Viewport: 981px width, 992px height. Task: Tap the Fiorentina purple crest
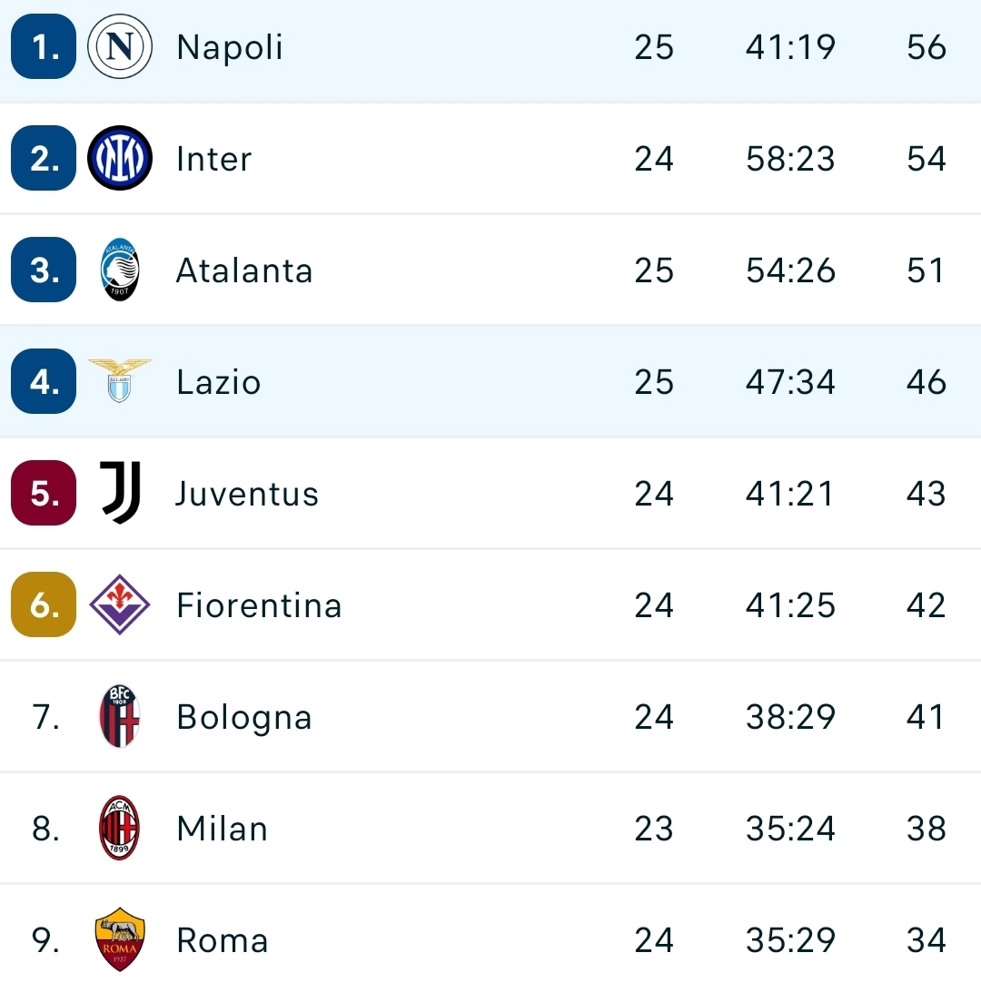tap(120, 604)
